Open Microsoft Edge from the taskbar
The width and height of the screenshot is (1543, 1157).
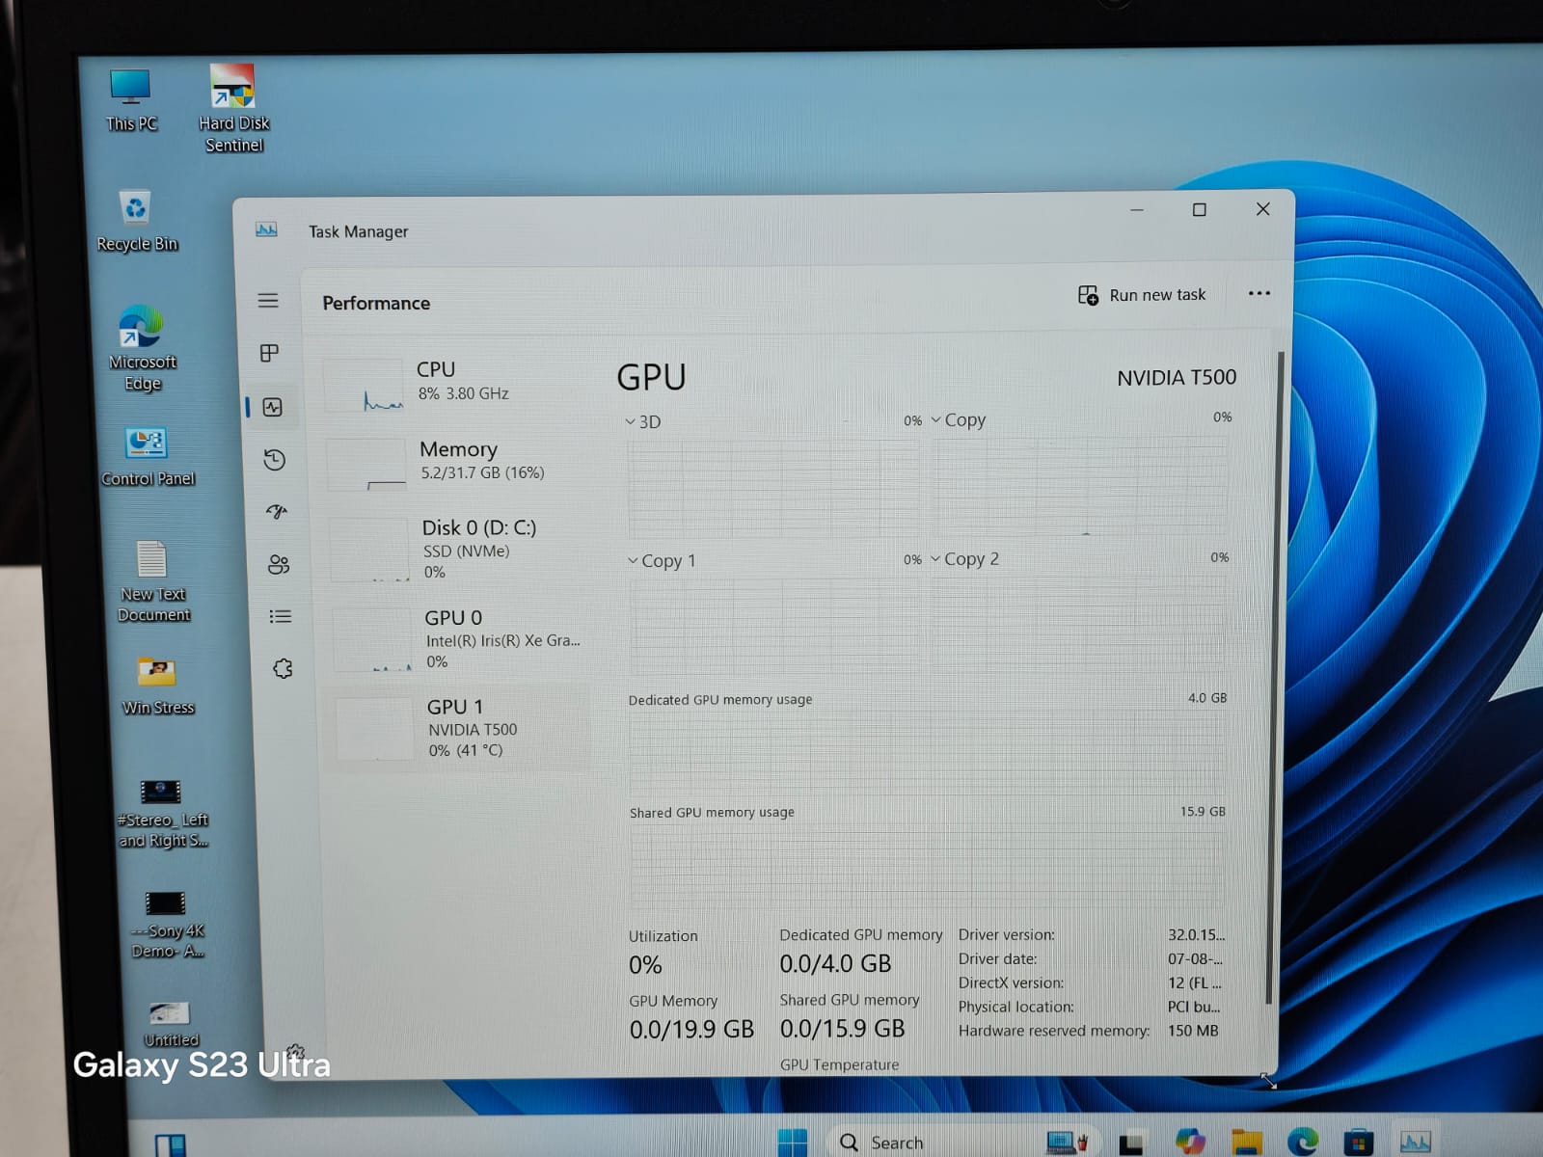1302,1143
